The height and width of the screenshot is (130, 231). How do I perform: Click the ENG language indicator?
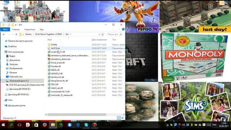[x=214, y=125]
